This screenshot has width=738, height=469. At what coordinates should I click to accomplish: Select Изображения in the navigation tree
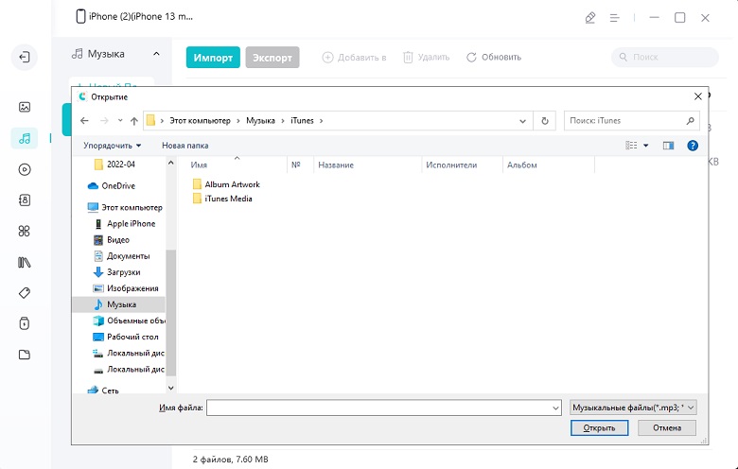coord(126,288)
